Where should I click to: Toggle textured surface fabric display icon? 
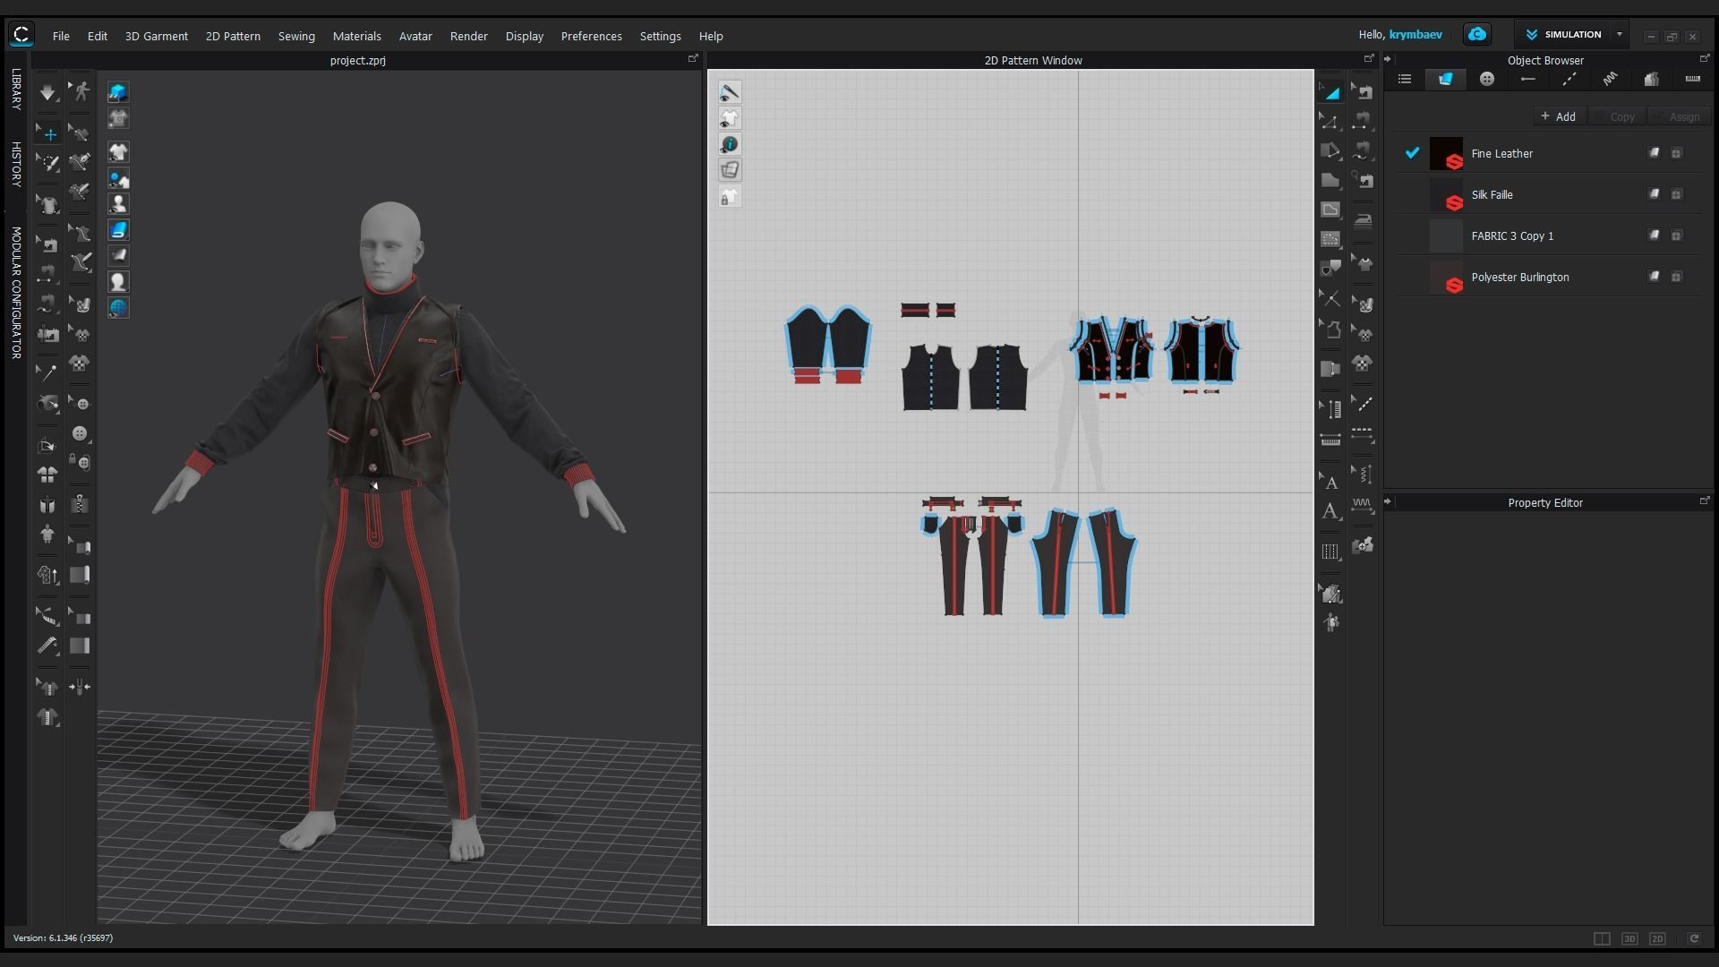click(118, 230)
